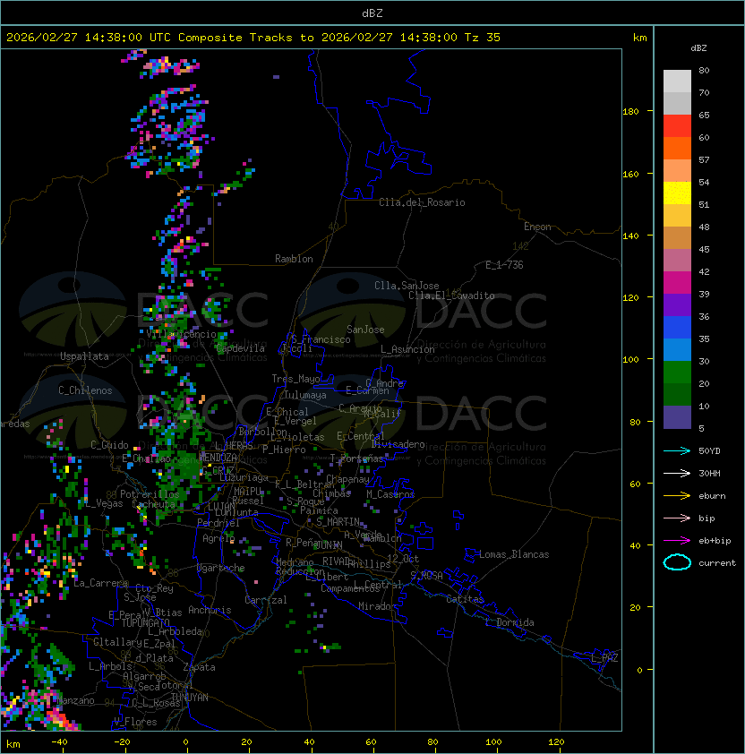Click the 'L_Asuncion' map label
This screenshot has height=754, width=745.
click(407, 349)
